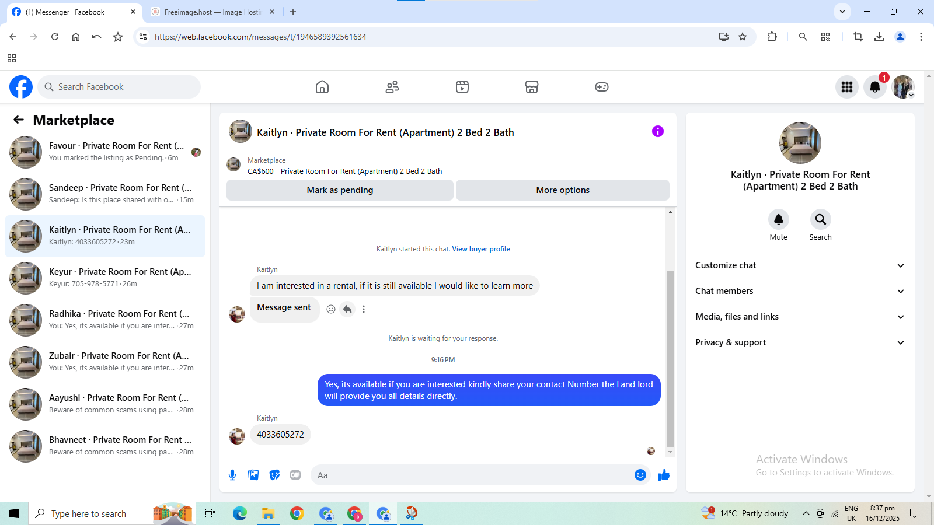Open the GIF picker

pos(295,475)
